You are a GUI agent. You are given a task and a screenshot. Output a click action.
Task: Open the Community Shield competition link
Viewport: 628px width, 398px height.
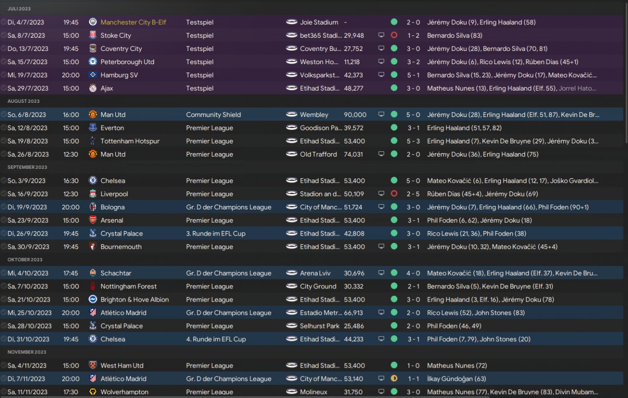(x=213, y=115)
